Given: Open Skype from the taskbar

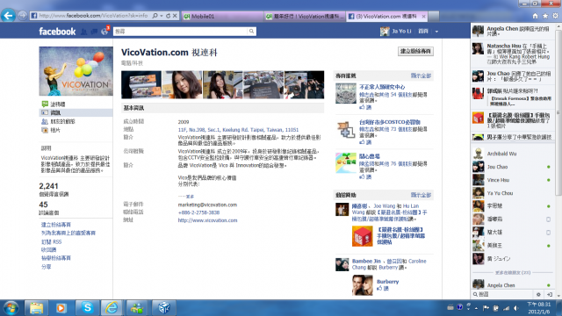Looking at the screenshot, I should click(x=87, y=308).
